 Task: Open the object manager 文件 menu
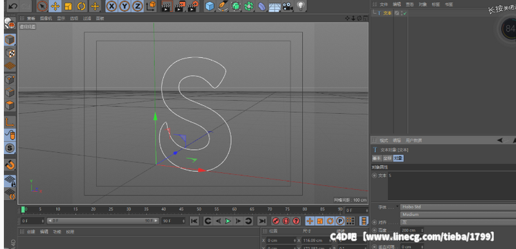point(384,4)
